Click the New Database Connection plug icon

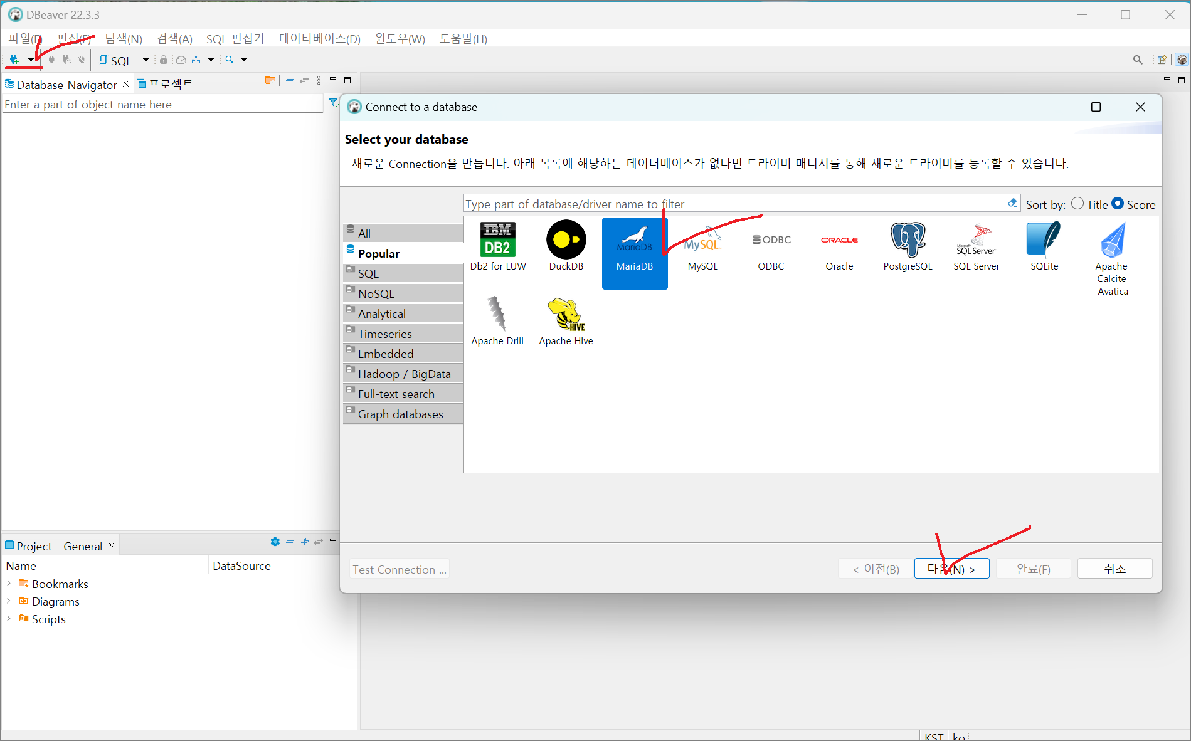point(14,60)
